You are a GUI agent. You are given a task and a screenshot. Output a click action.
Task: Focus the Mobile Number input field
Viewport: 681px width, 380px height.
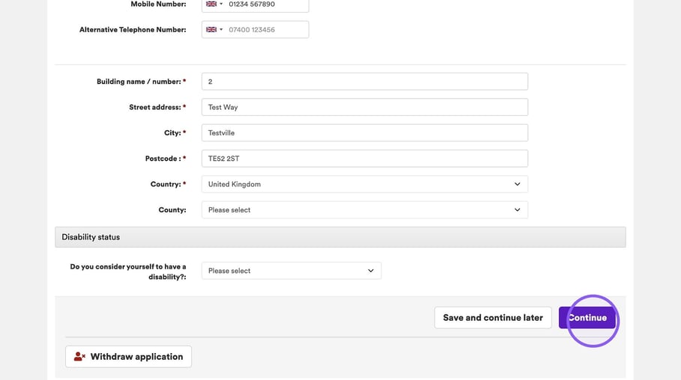point(267,4)
